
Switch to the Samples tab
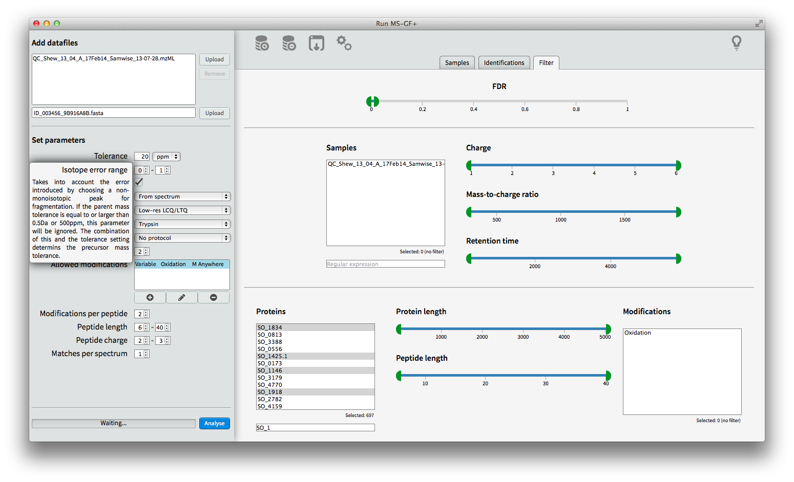pyautogui.click(x=457, y=62)
